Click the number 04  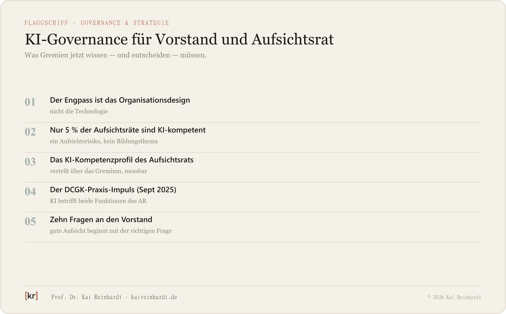click(x=30, y=192)
